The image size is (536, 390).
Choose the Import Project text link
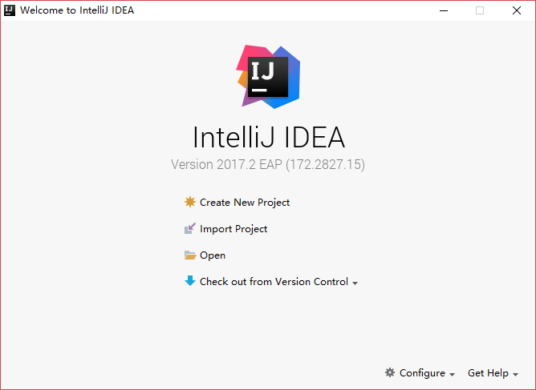pos(233,229)
